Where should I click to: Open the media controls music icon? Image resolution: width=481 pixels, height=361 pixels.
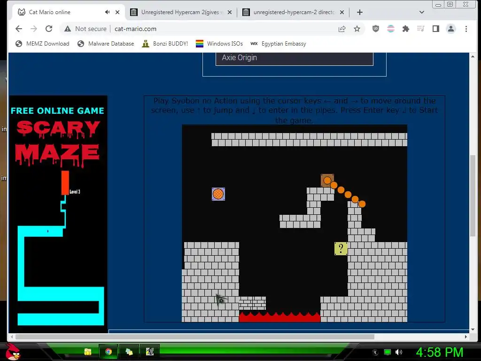click(x=420, y=29)
